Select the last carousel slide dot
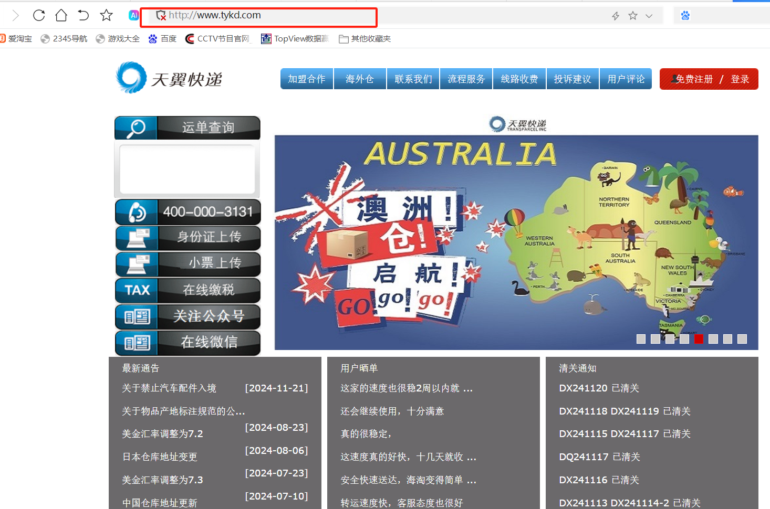The width and height of the screenshot is (770, 509). [742, 339]
